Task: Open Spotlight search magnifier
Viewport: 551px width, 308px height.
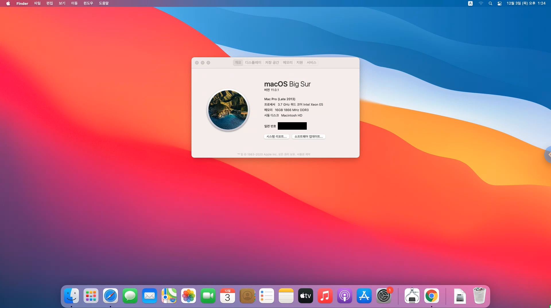Action: pos(490,3)
